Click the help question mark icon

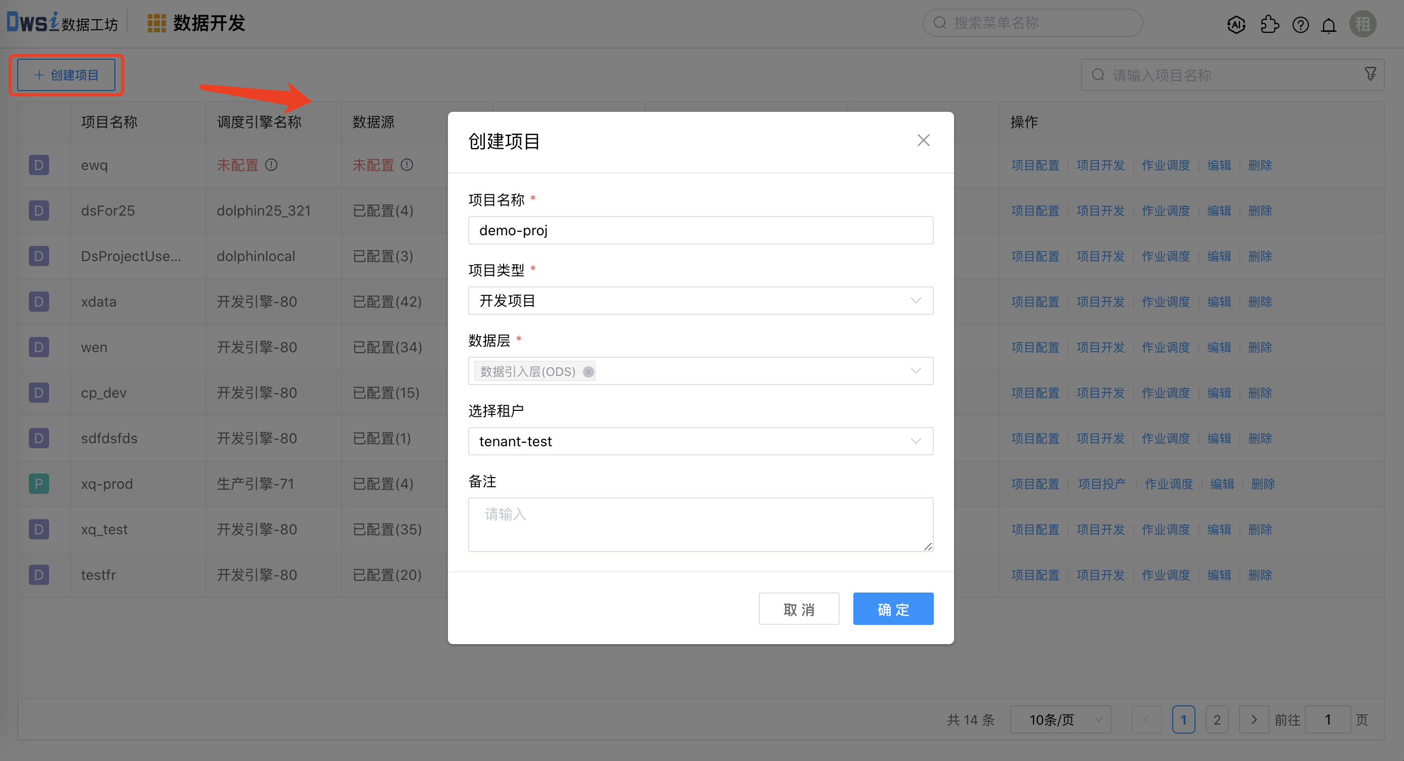click(x=1300, y=24)
